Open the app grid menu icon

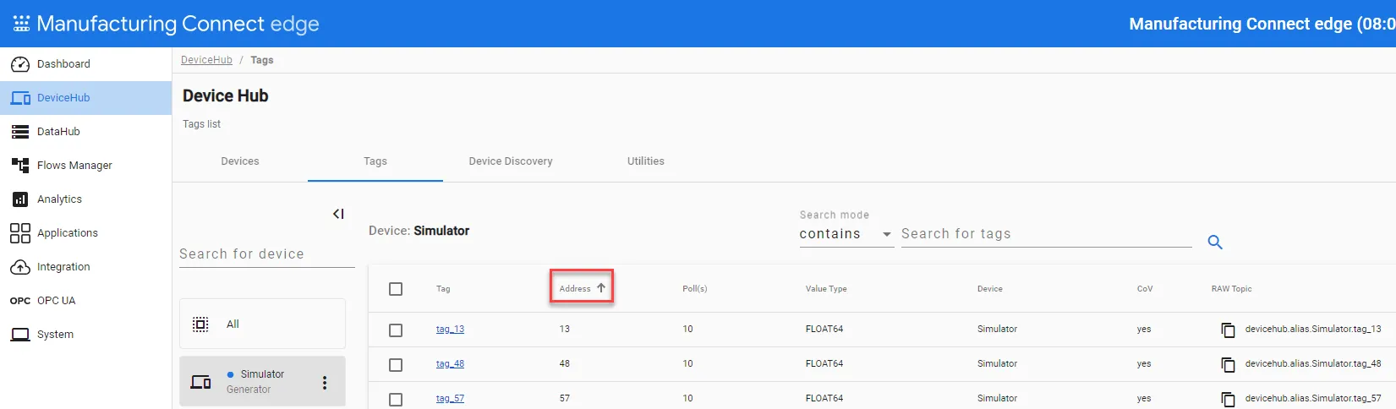(x=21, y=24)
